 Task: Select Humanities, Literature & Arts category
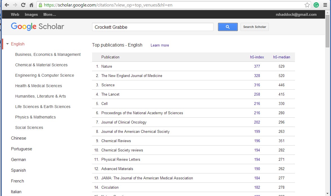click(x=41, y=96)
